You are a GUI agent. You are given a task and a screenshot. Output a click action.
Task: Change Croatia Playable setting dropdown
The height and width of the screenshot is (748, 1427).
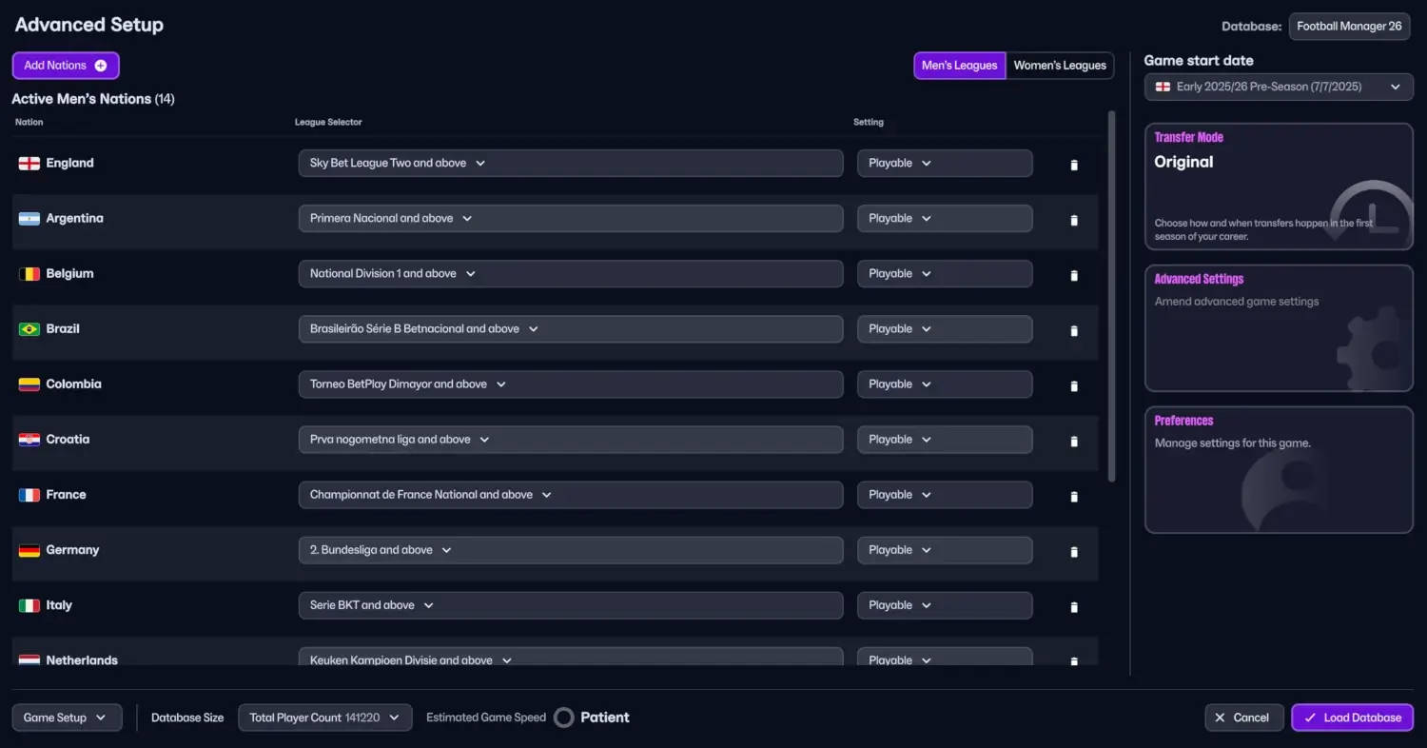(x=945, y=439)
